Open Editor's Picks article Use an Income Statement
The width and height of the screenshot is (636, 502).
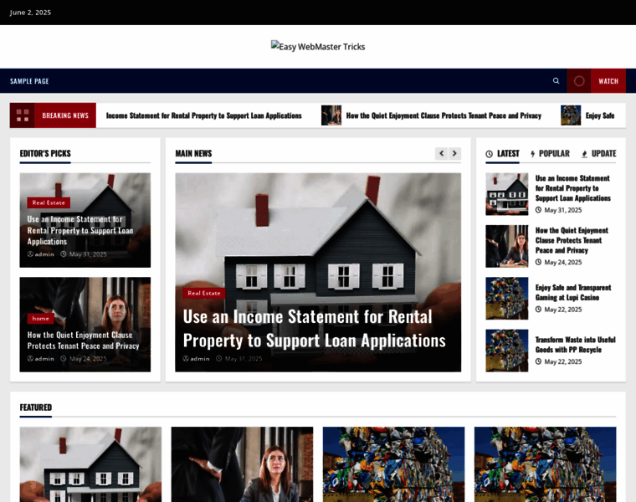click(80, 230)
